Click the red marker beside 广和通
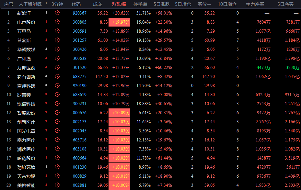301x190 pixels. 46,58
